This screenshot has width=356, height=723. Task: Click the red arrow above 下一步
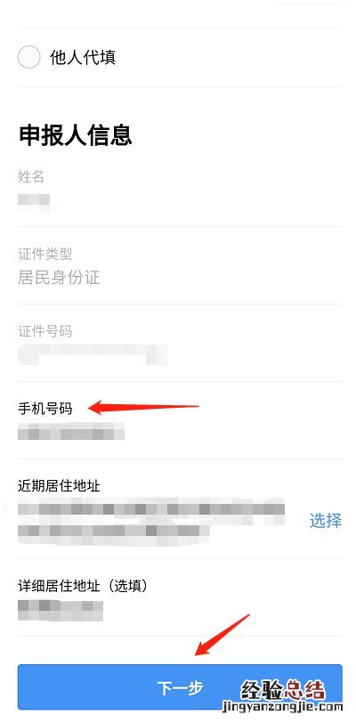222,636
